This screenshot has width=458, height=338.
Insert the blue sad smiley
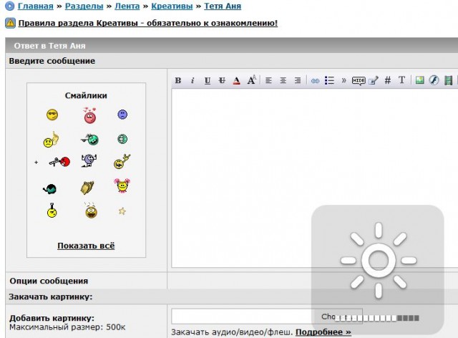click(x=122, y=115)
